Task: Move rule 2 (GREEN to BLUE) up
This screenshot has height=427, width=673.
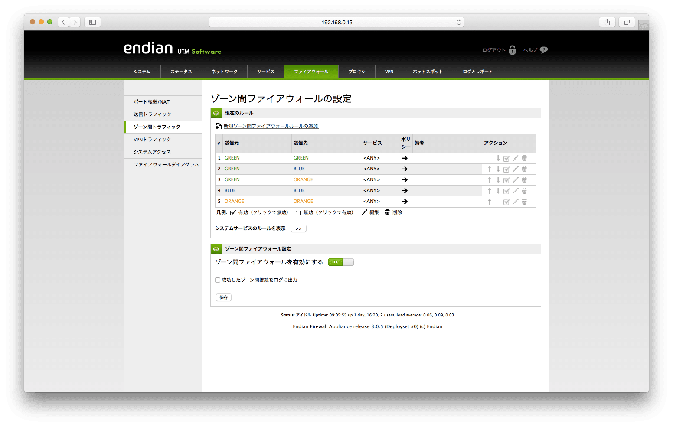Action: [490, 169]
